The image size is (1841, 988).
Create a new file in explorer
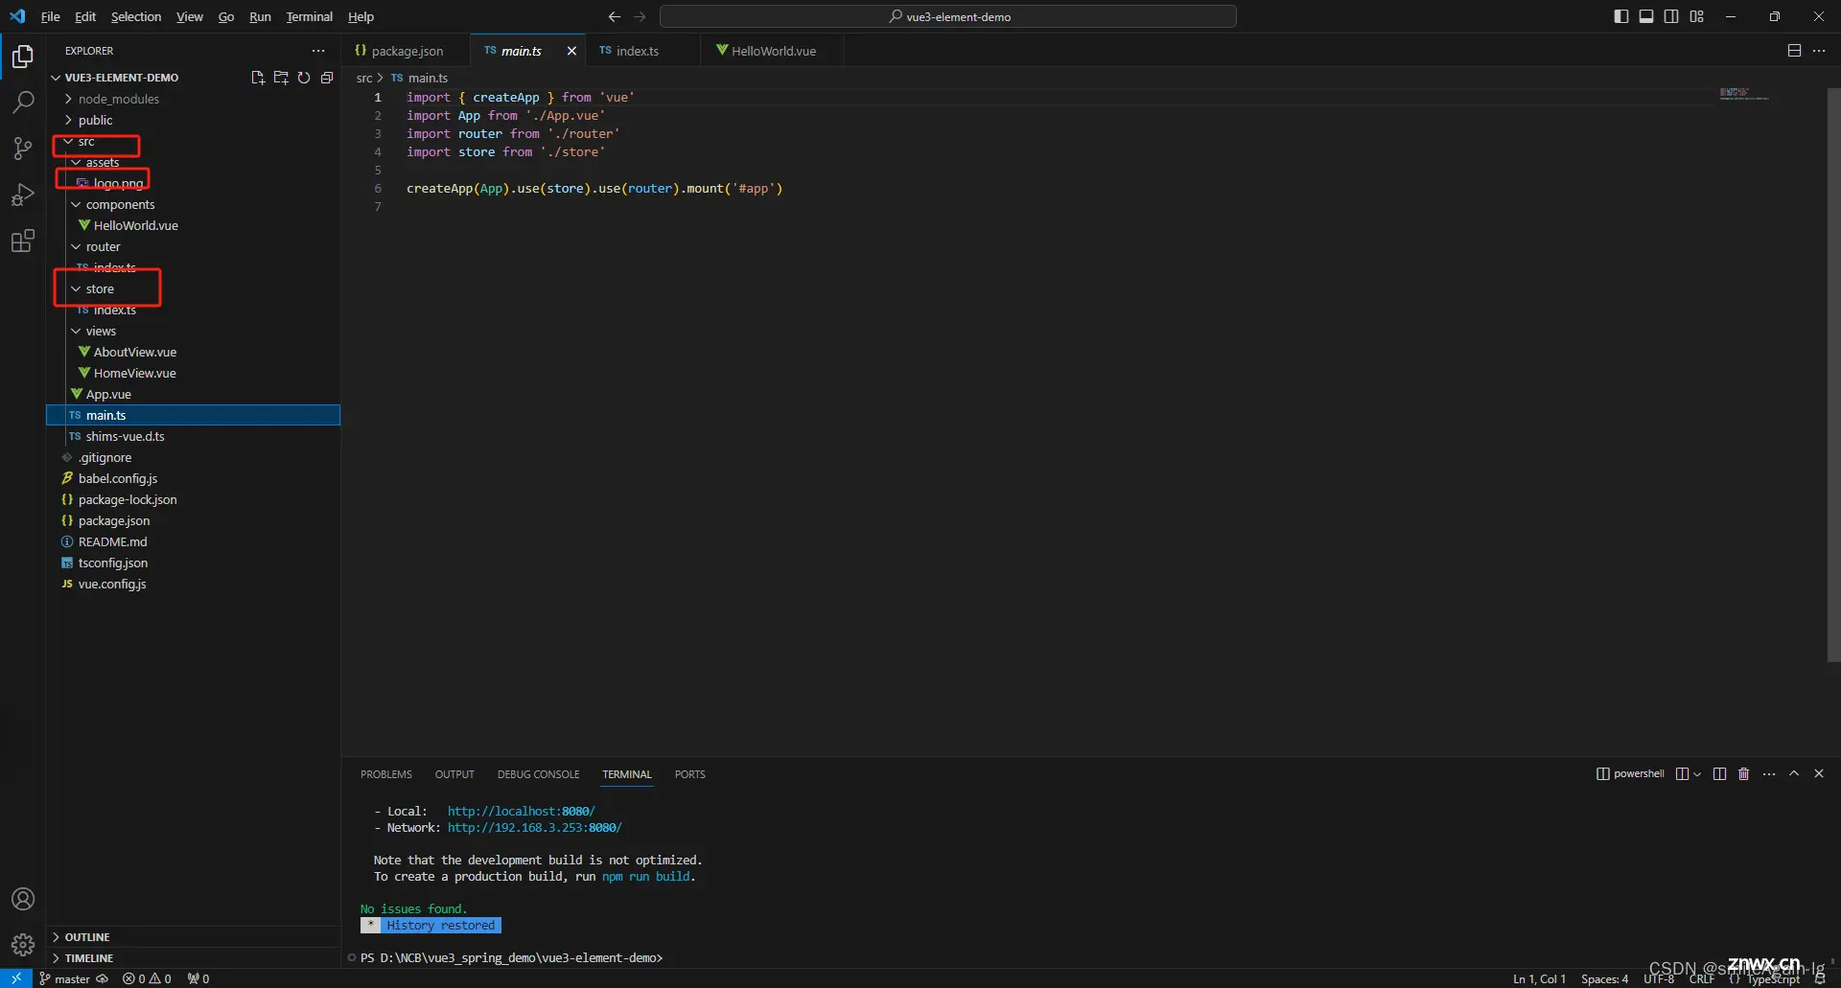click(x=258, y=78)
